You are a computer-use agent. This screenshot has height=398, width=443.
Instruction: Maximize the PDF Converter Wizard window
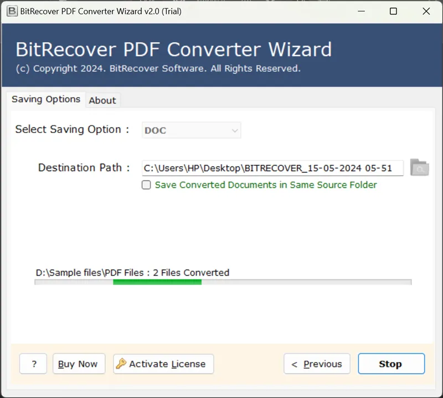coord(393,11)
